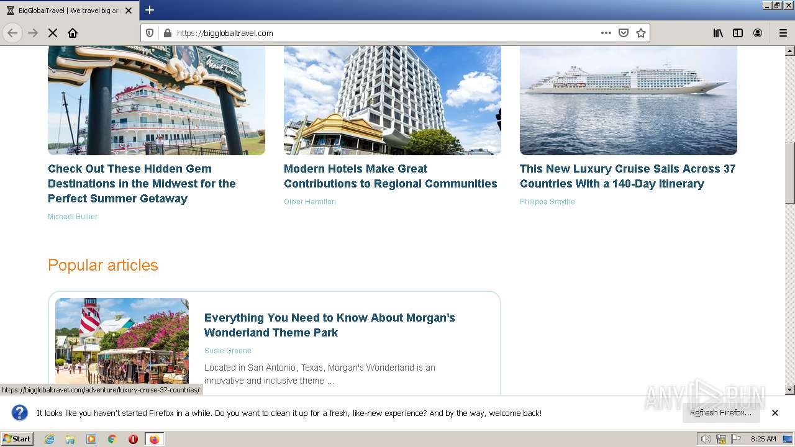The image size is (795, 447).
Task: Open Modern Hotels Make Great Contributions article
Action: (x=391, y=176)
